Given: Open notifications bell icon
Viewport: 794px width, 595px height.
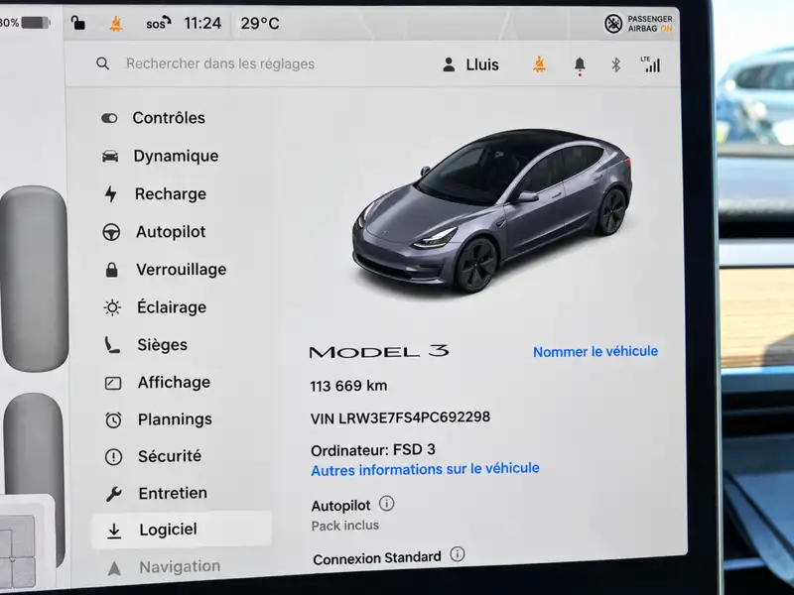Looking at the screenshot, I should [580, 65].
